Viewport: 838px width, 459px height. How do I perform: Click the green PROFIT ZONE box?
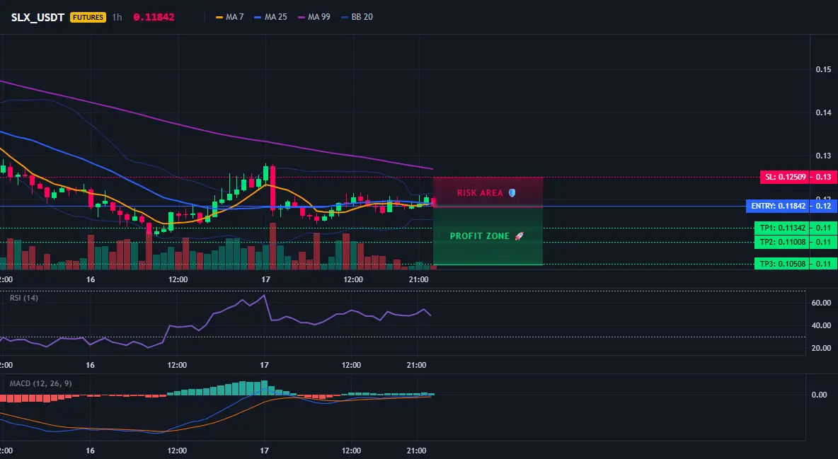pos(488,236)
